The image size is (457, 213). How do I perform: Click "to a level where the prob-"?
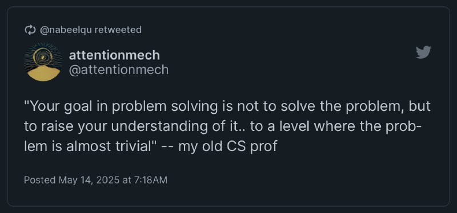(335, 127)
